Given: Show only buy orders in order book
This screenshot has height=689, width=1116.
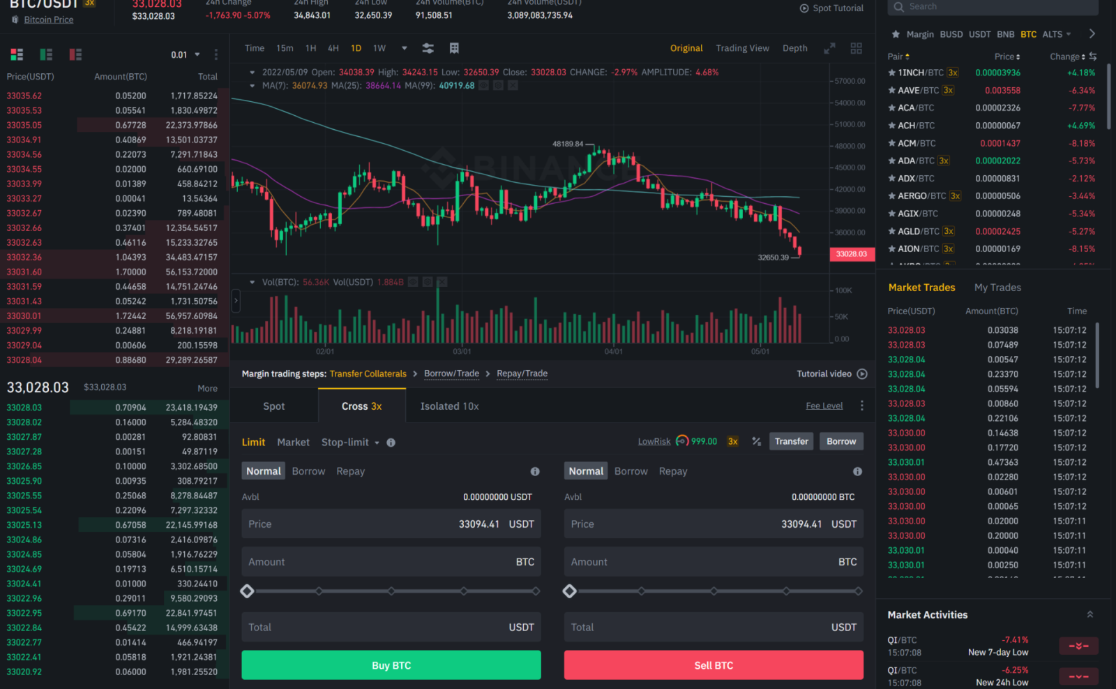Looking at the screenshot, I should pyautogui.click(x=46, y=54).
